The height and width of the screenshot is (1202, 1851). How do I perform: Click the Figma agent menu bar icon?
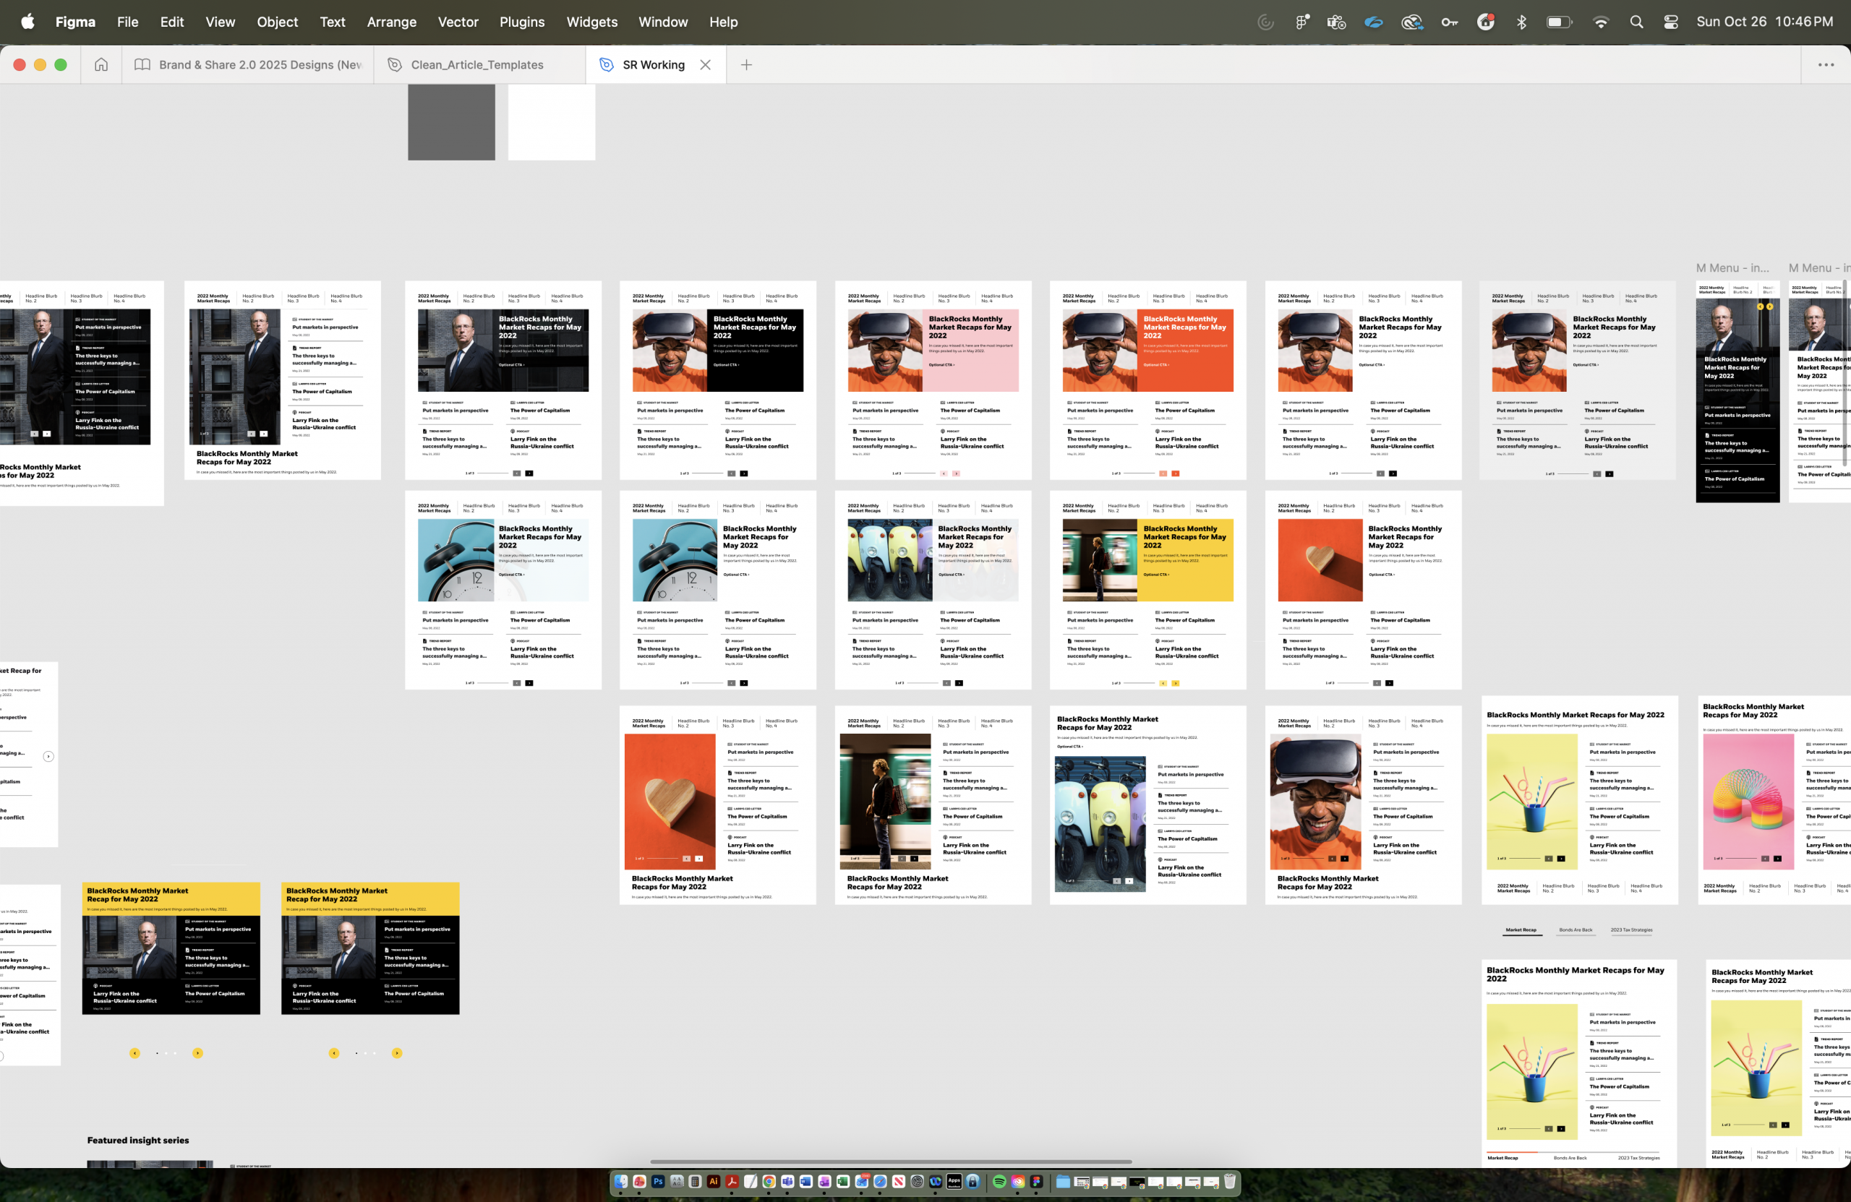pos(1302,22)
